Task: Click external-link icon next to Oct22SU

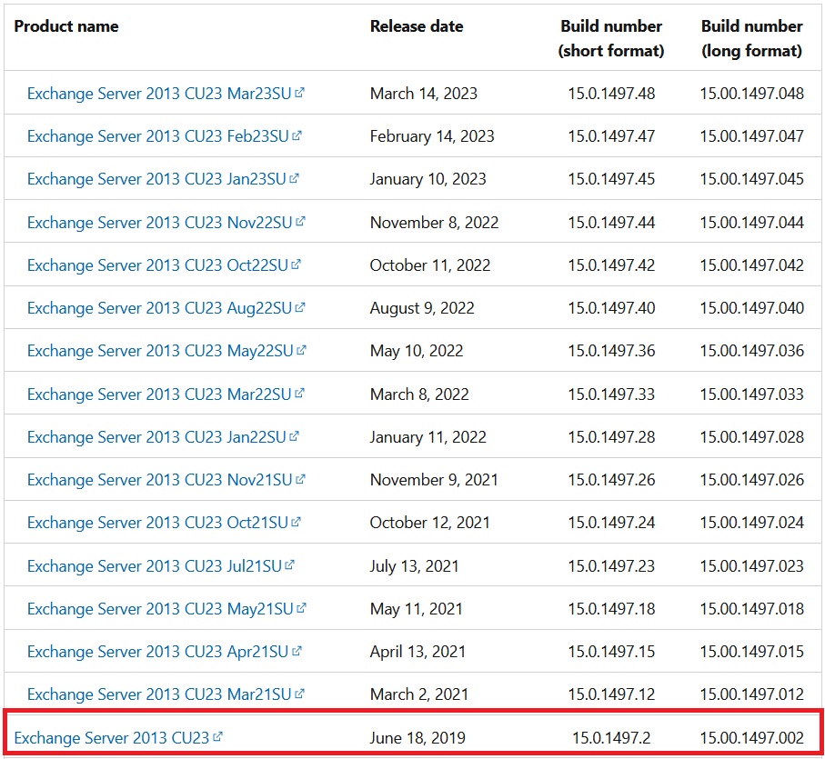Action: pos(297,264)
